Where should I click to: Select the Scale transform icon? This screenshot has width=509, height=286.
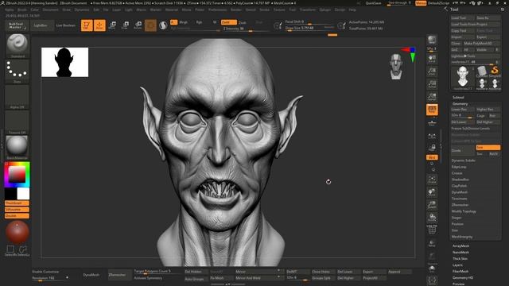pyautogui.click(x=125, y=25)
